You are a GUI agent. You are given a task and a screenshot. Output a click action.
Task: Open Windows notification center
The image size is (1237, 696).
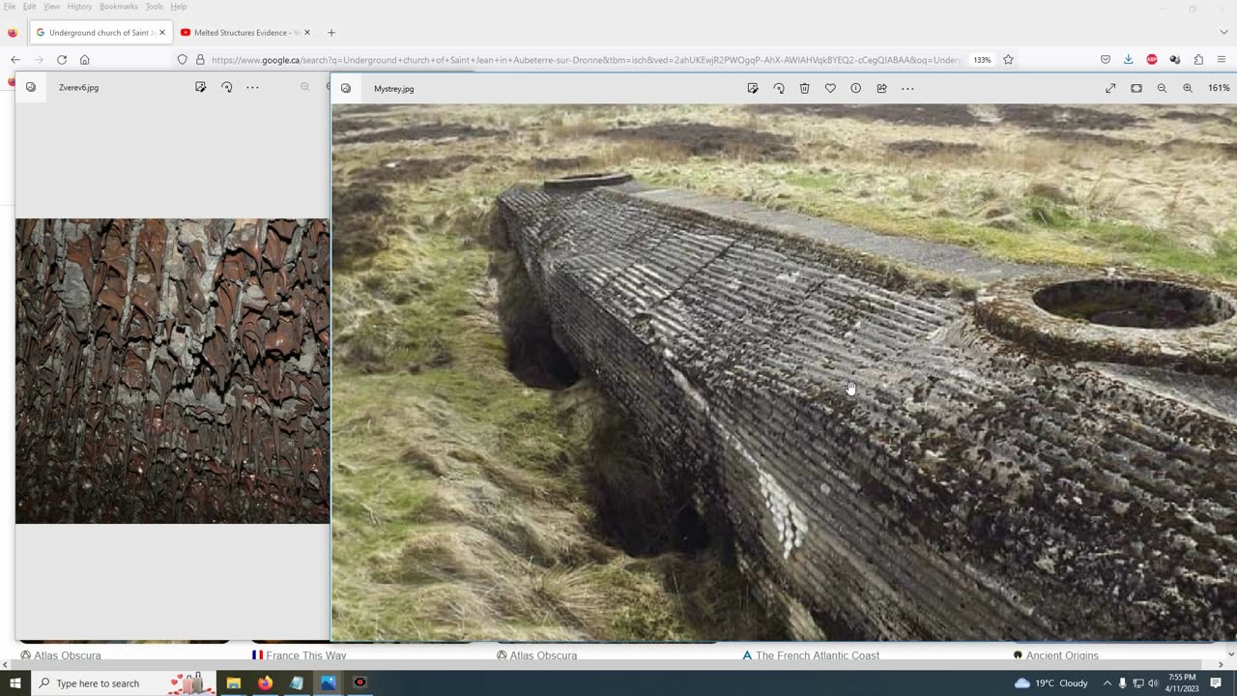click(1216, 683)
